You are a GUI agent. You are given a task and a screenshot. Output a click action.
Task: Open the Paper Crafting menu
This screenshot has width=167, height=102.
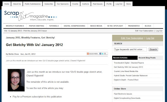37,26
